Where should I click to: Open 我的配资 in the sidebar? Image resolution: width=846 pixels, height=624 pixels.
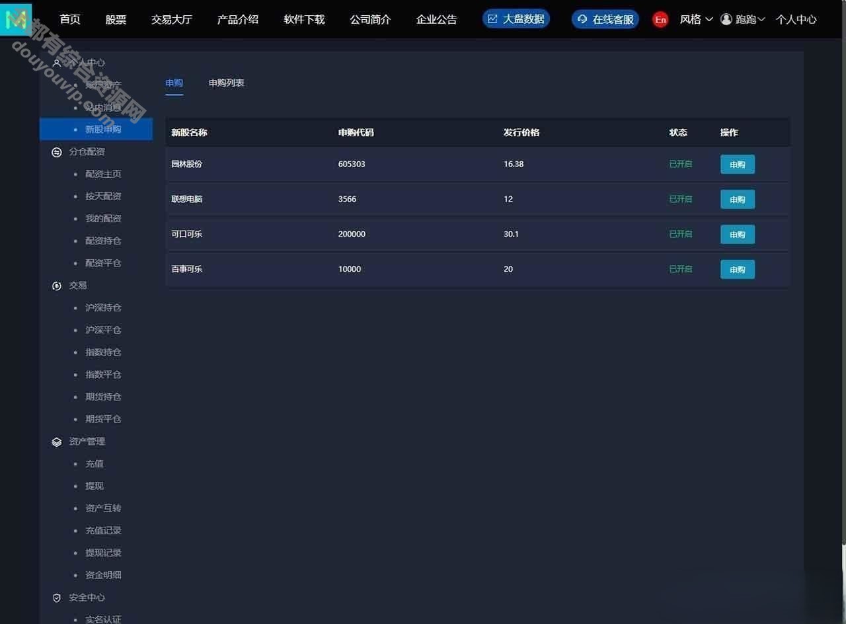(x=103, y=218)
